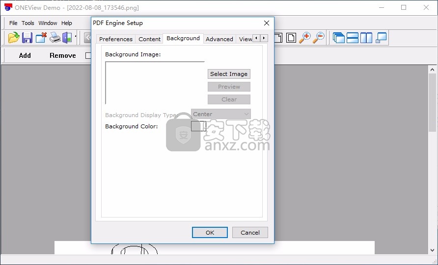Tile windows horizontally
The width and height of the screenshot is (438, 265).
point(353,38)
